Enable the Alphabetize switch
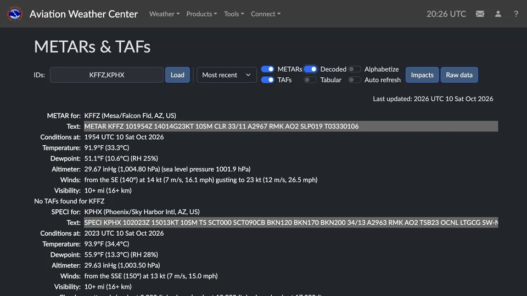The image size is (527, 296). (355, 69)
